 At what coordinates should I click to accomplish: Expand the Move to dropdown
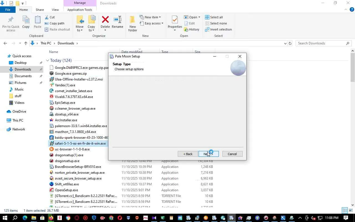80,30
